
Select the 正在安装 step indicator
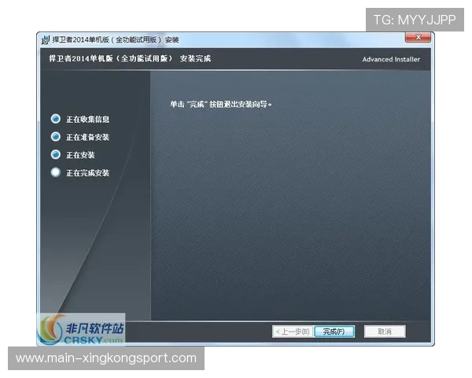tap(56, 154)
